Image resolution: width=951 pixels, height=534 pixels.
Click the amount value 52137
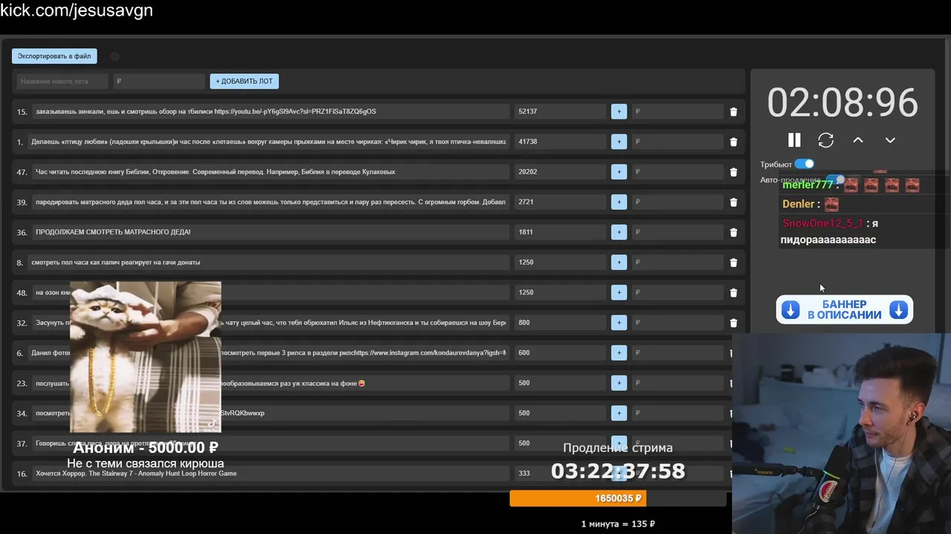tap(528, 111)
